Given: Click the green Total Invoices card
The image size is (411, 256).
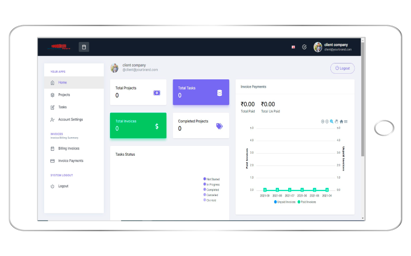Looking at the screenshot, I should (x=138, y=125).
